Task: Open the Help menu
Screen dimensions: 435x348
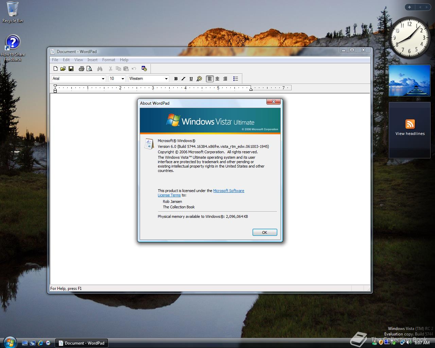Action: [124, 60]
